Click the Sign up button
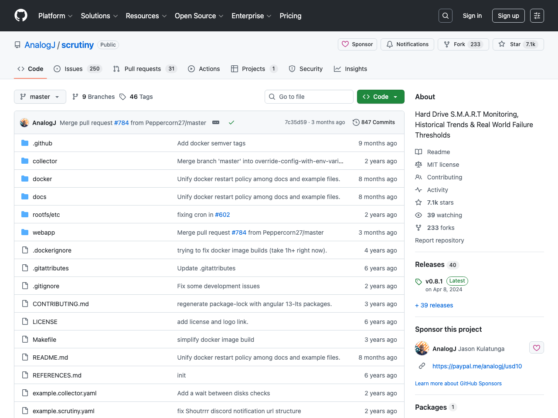This screenshot has height=418, width=558. click(508, 16)
